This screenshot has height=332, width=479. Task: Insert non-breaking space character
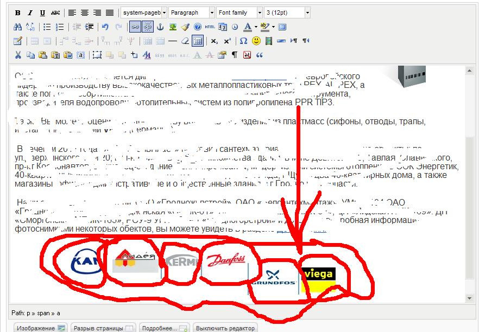247,55
